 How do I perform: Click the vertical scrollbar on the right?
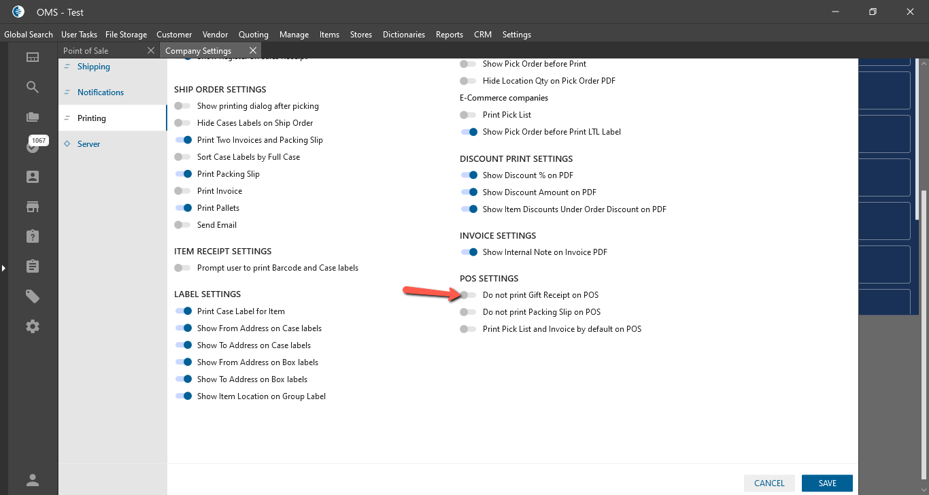pyautogui.click(x=924, y=136)
